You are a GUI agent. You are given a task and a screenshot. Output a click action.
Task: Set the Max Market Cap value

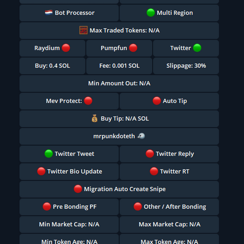click(169, 224)
